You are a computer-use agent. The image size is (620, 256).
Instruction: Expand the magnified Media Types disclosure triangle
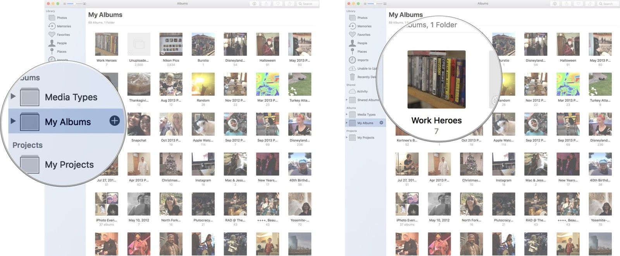pos(13,96)
